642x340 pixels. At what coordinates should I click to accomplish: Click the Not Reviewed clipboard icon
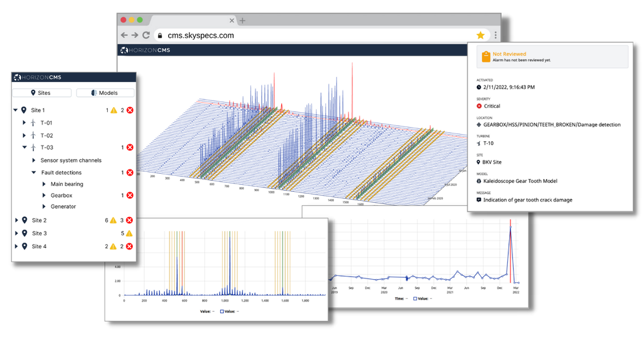coord(485,56)
